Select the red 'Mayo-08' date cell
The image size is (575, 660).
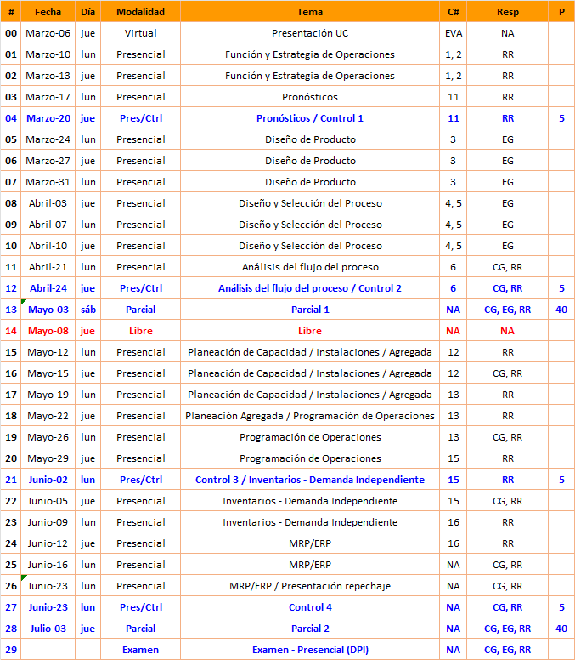pyautogui.click(x=48, y=331)
